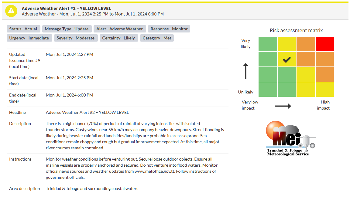Image resolution: width=350 pixels, height=197 pixels.
Task: Click the Unlikely axis label
Action: coord(245,92)
